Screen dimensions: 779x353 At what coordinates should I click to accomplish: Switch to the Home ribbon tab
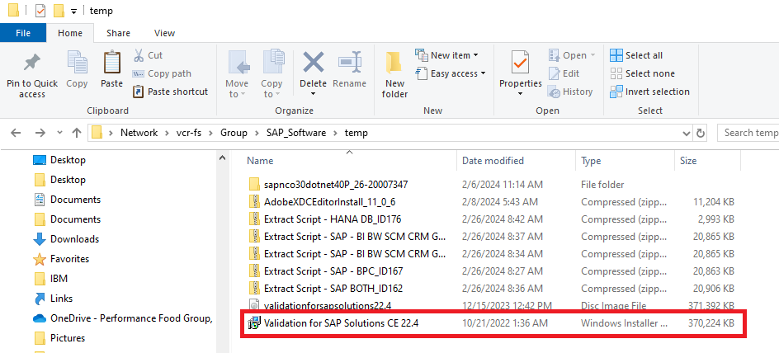pos(70,33)
